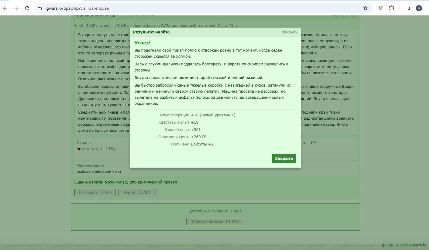
Task: Click the Результат налёта dialog title
Action: coord(151,32)
